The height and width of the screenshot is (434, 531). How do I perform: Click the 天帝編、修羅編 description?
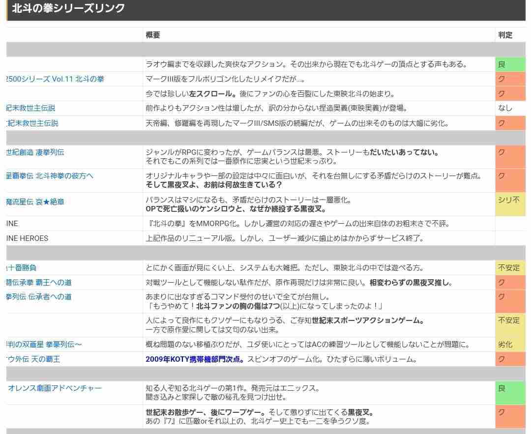(297, 123)
